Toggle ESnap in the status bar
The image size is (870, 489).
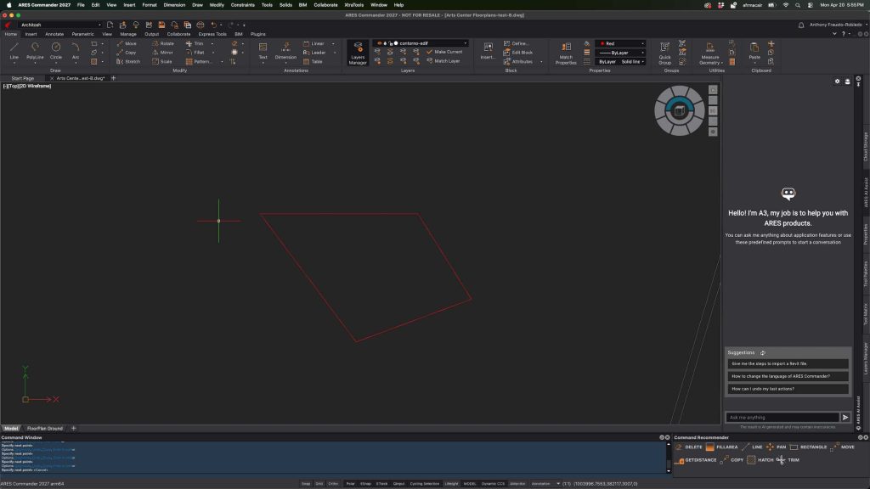coord(365,483)
